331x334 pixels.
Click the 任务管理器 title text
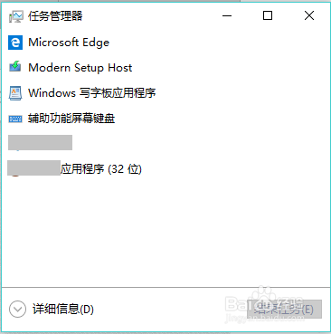click(x=55, y=16)
